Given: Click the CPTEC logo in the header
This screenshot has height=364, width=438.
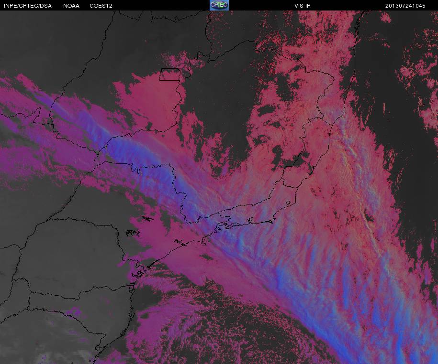Looking at the screenshot, I should pyautogui.click(x=219, y=5).
